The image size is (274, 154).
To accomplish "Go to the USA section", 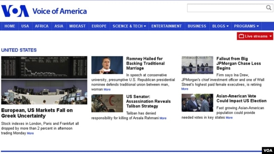I will pos(25,26).
